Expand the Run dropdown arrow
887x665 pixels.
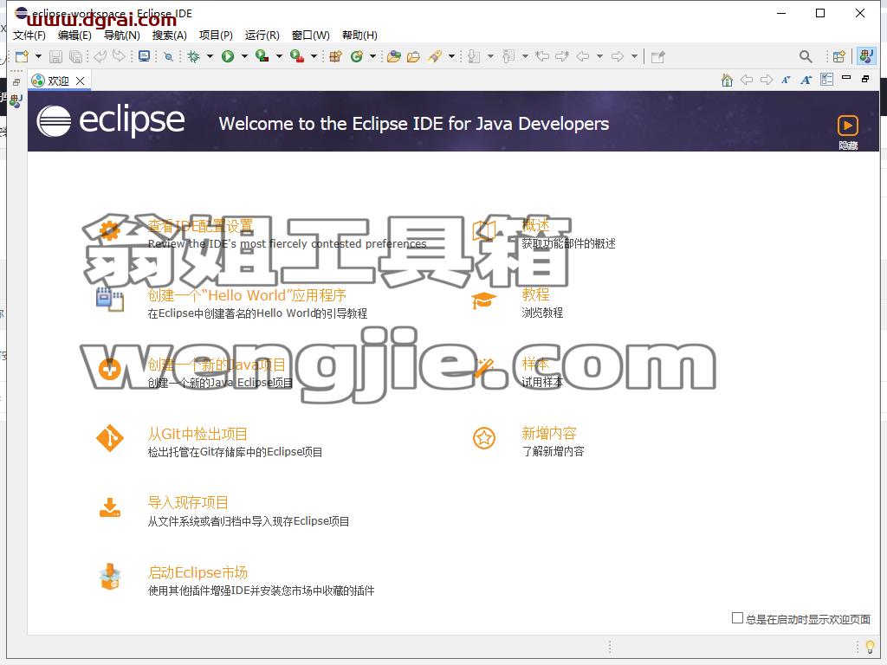click(x=244, y=56)
